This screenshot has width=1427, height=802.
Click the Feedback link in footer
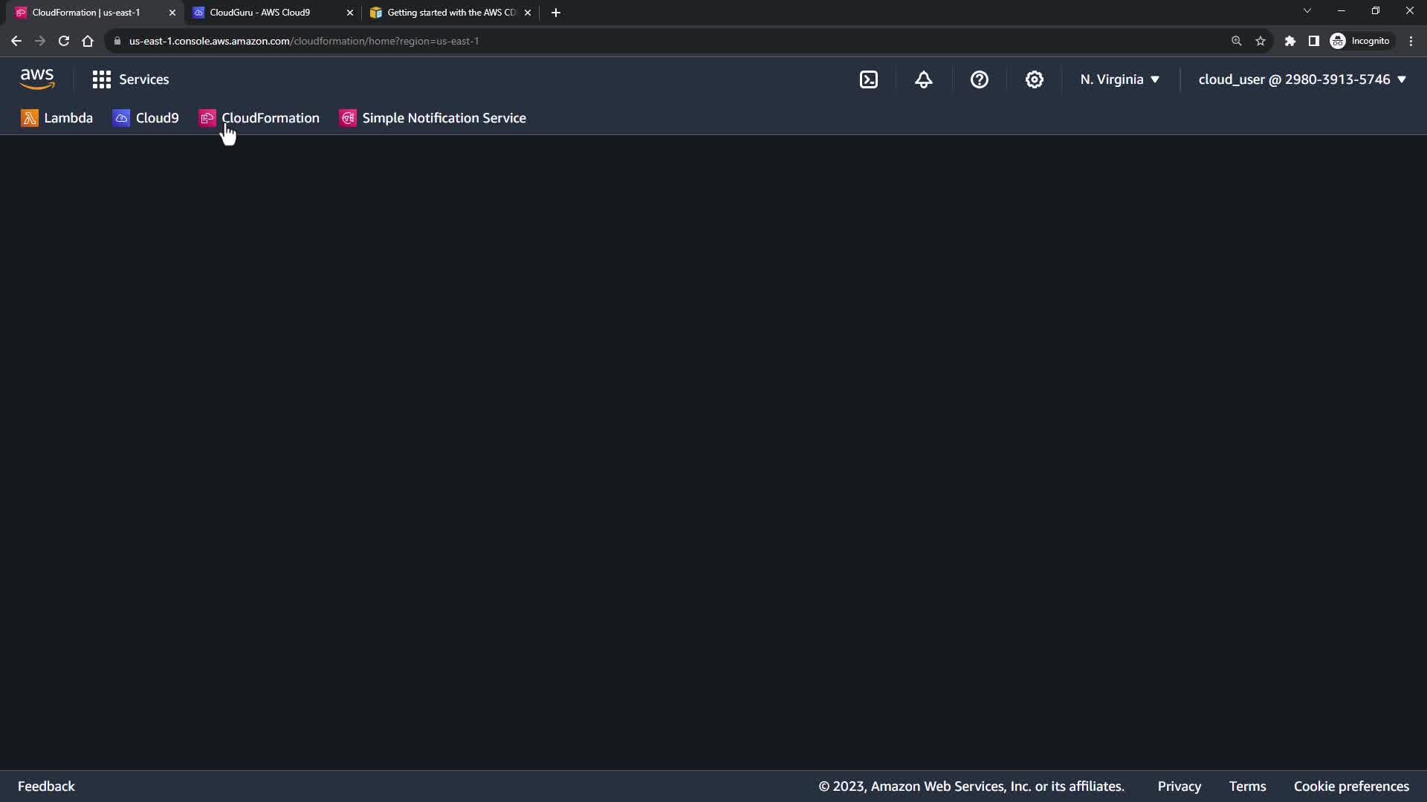46,786
